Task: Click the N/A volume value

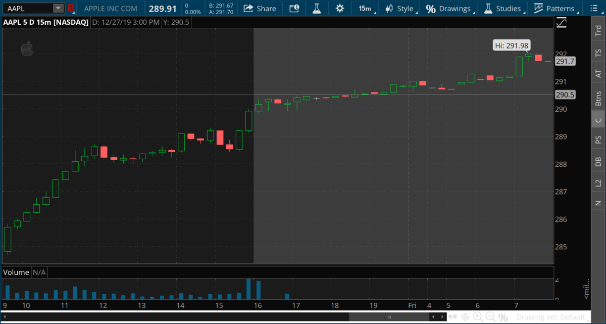Action: coord(39,272)
